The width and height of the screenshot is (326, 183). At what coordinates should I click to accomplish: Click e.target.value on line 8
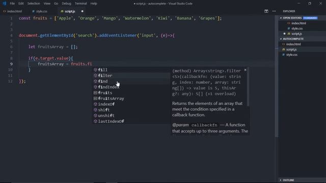51,58
